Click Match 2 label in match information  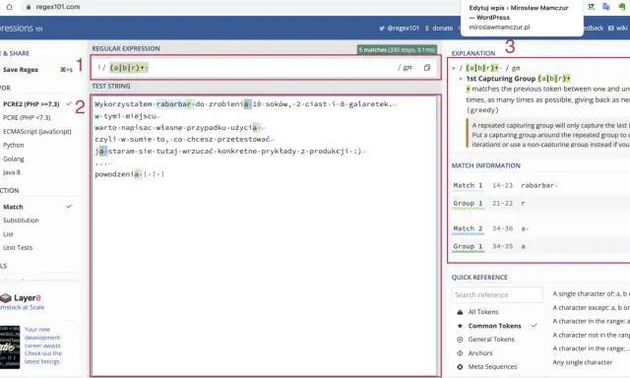point(468,228)
